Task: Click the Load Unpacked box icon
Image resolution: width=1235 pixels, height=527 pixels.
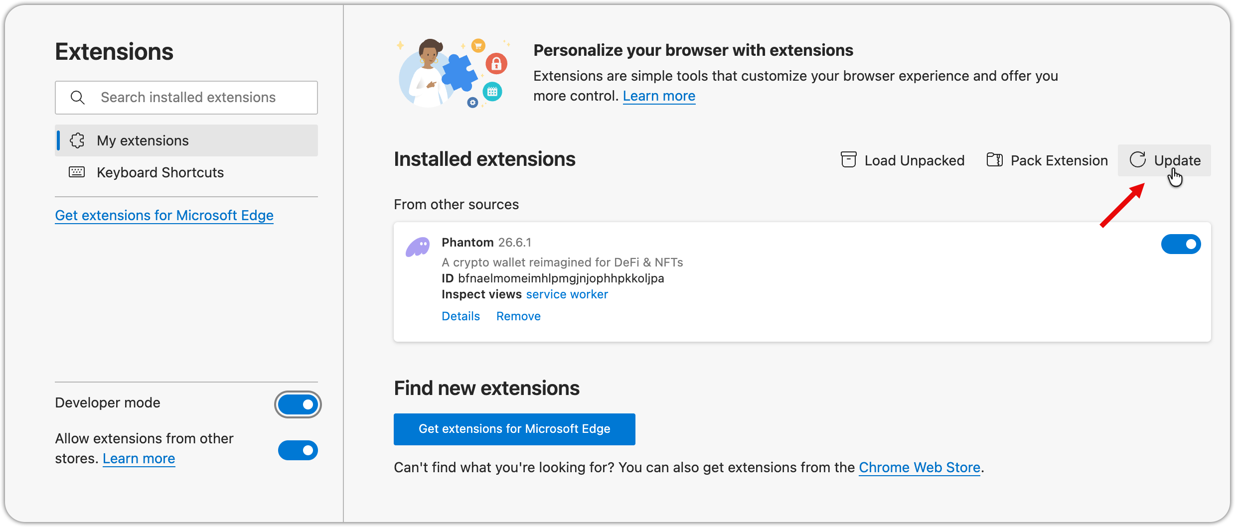Action: pos(848,160)
